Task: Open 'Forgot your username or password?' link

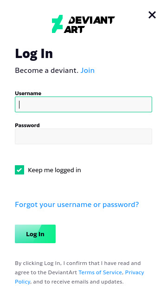Action: [77, 205]
